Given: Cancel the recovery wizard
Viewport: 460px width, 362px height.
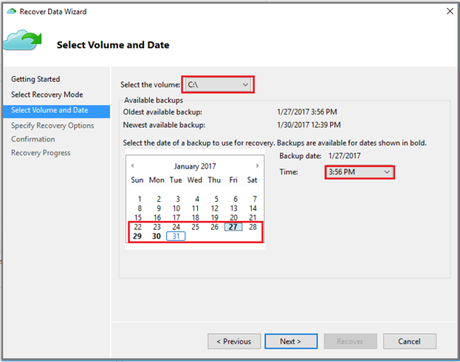Looking at the screenshot, I should click(x=409, y=341).
